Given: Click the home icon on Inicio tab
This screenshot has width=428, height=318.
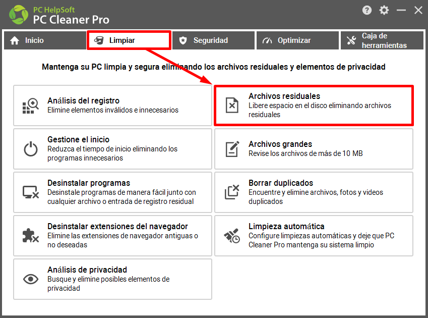Looking at the screenshot, I should 15,40.
